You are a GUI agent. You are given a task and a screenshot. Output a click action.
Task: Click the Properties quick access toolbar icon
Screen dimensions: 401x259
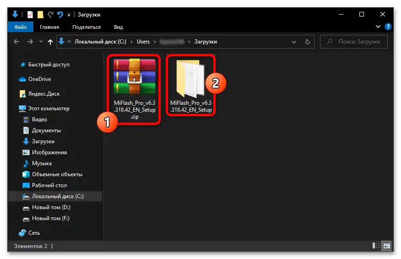[x=30, y=15]
